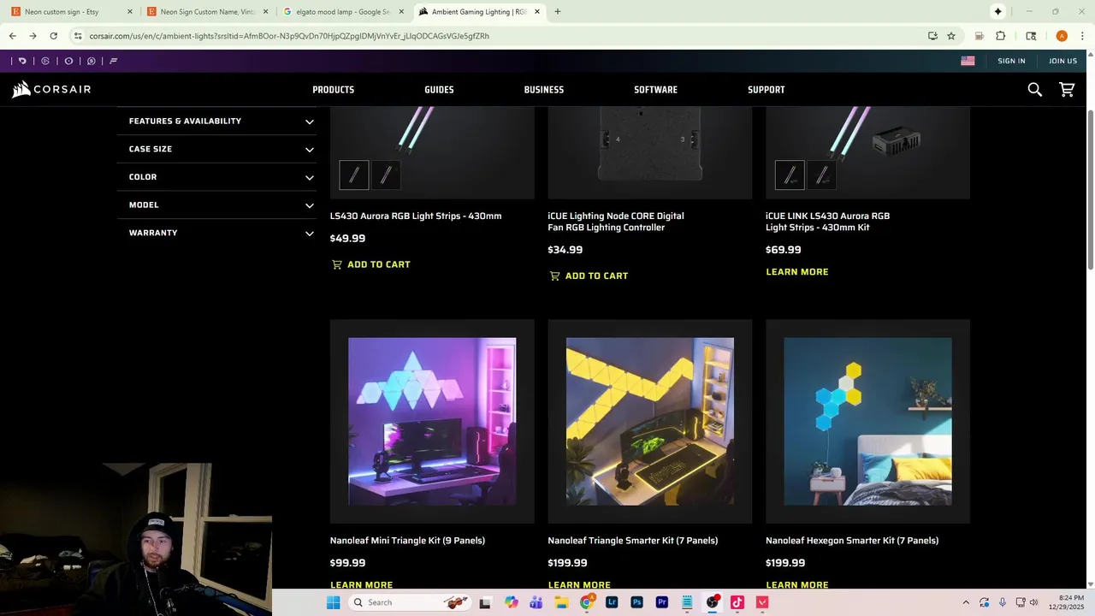Open OBS Studio from the taskbar
This screenshot has height=616, width=1095.
click(712, 602)
